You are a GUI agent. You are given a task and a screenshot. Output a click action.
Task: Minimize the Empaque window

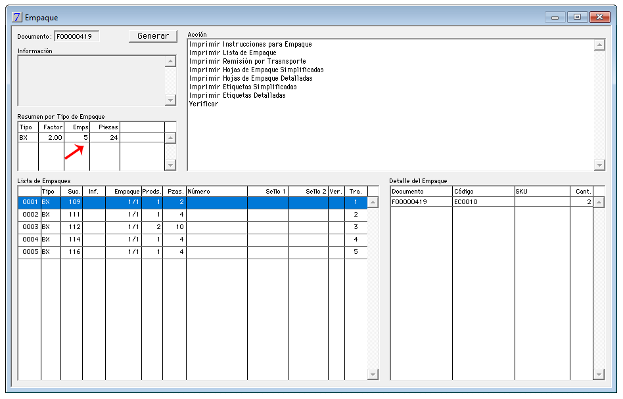(555, 17)
